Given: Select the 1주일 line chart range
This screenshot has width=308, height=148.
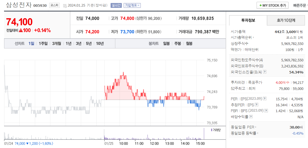Looking at the screenshot, I should click(x=43, y=43).
